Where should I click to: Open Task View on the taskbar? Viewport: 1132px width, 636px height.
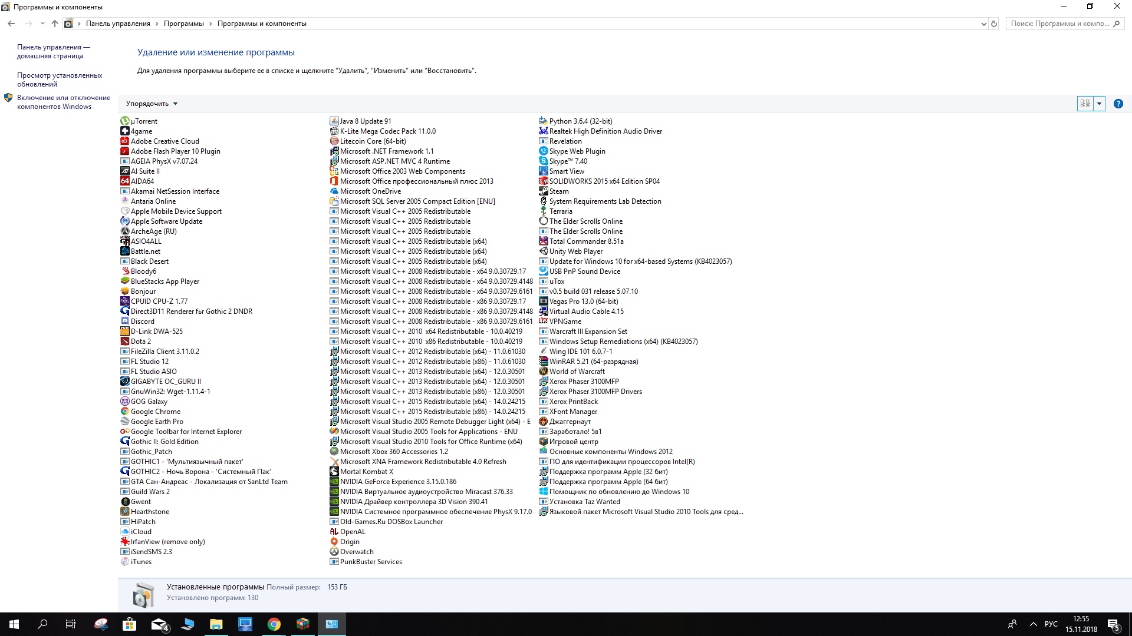coord(71,624)
